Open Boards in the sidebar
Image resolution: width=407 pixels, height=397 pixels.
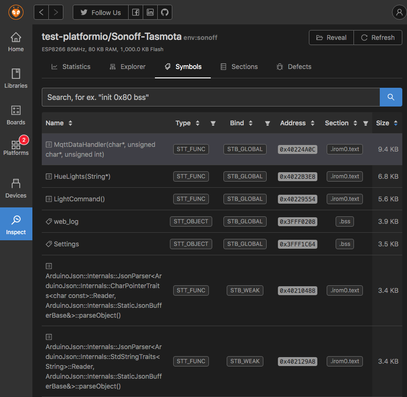coord(16,115)
